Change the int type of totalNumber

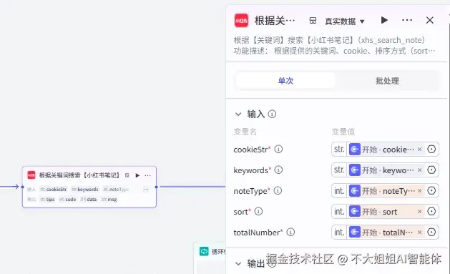339,232
